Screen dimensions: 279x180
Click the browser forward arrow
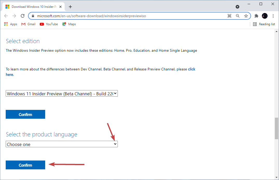point(14,16)
